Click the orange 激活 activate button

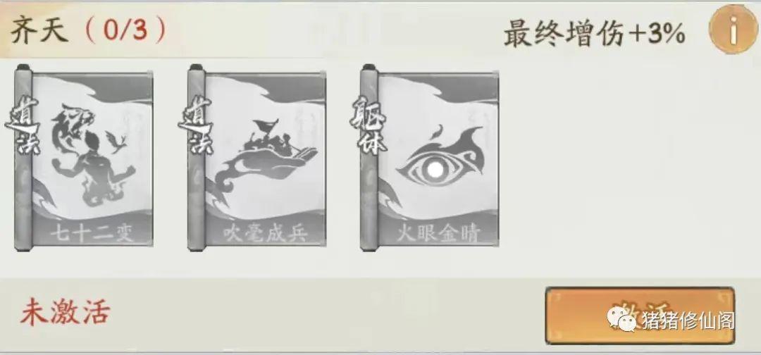tap(640, 316)
